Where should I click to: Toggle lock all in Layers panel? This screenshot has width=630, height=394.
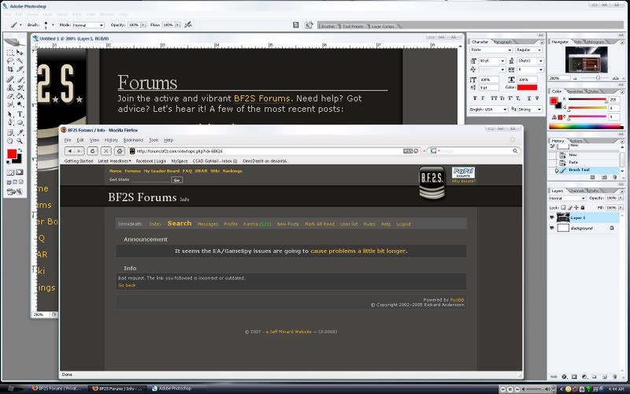pos(583,207)
